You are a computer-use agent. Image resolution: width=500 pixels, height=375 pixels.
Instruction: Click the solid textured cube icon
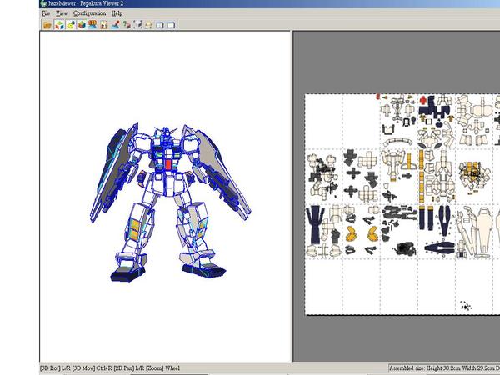(82, 25)
